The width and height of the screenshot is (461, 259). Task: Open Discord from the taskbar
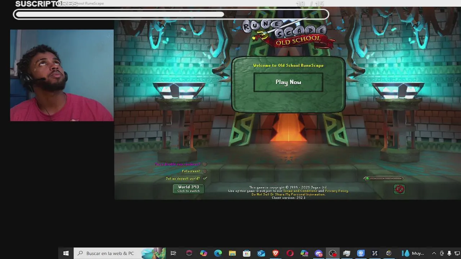(x=319, y=253)
